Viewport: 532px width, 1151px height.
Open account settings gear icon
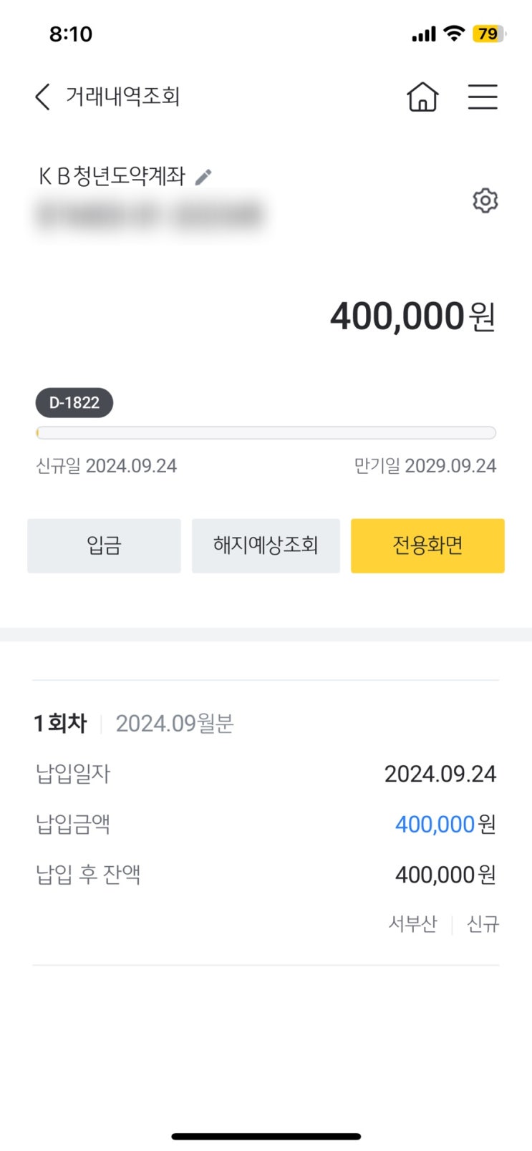485,200
